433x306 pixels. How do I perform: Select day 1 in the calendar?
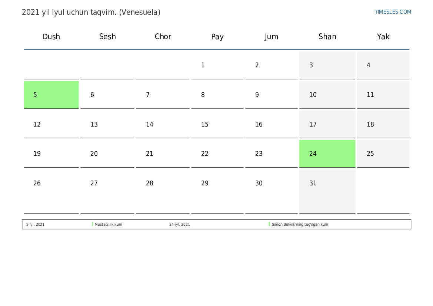click(x=217, y=65)
